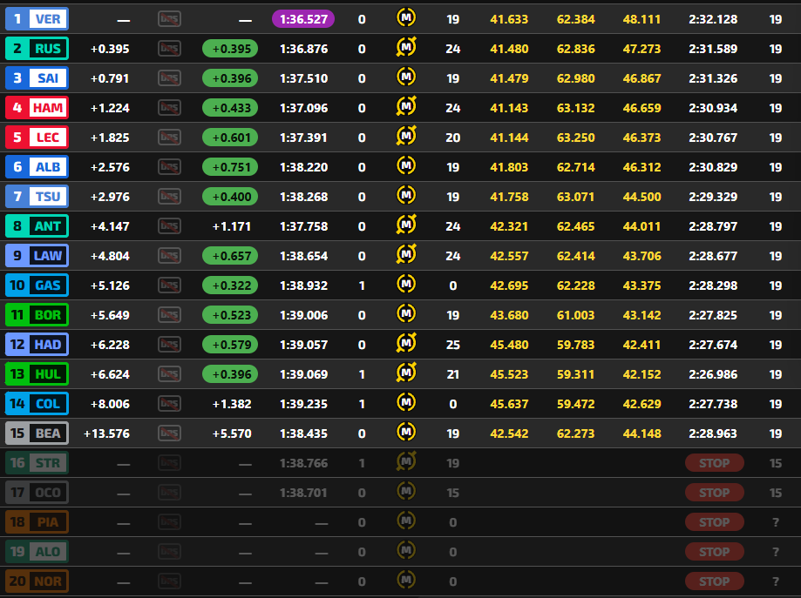Screen dimensions: 801x598
Task: Click the +8.006 gap for COL
Action: pos(110,404)
